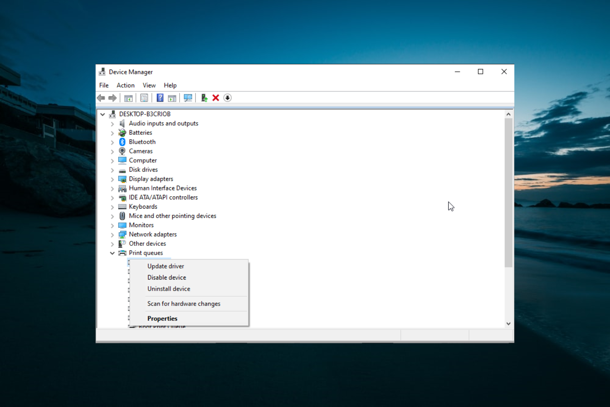610x407 pixels.
Task: Click the Keyboards icon
Action: (x=122, y=207)
